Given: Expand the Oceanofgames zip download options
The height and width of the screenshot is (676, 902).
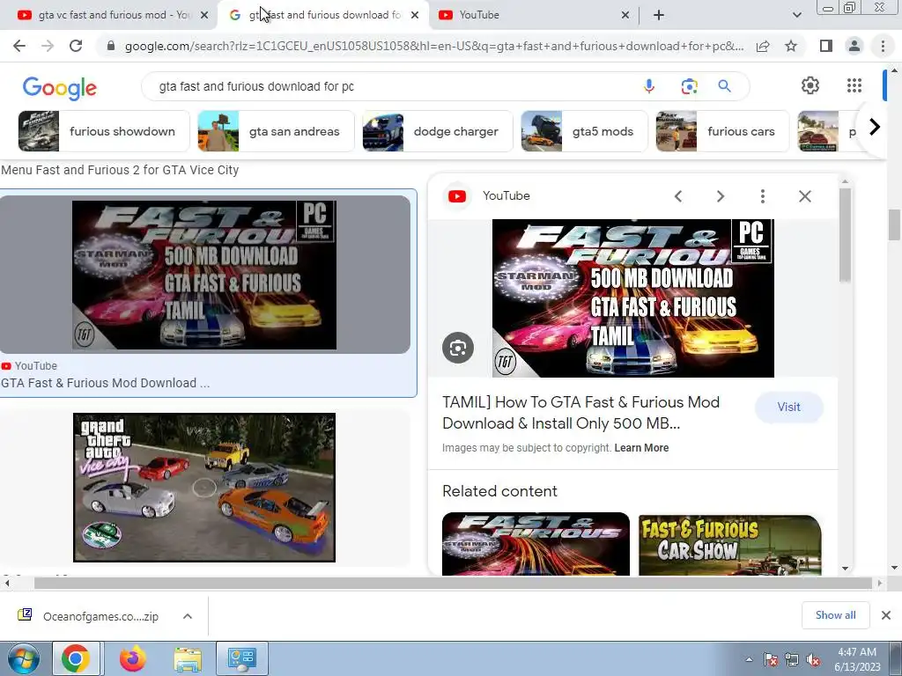Looking at the screenshot, I should click(x=188, y=616).
